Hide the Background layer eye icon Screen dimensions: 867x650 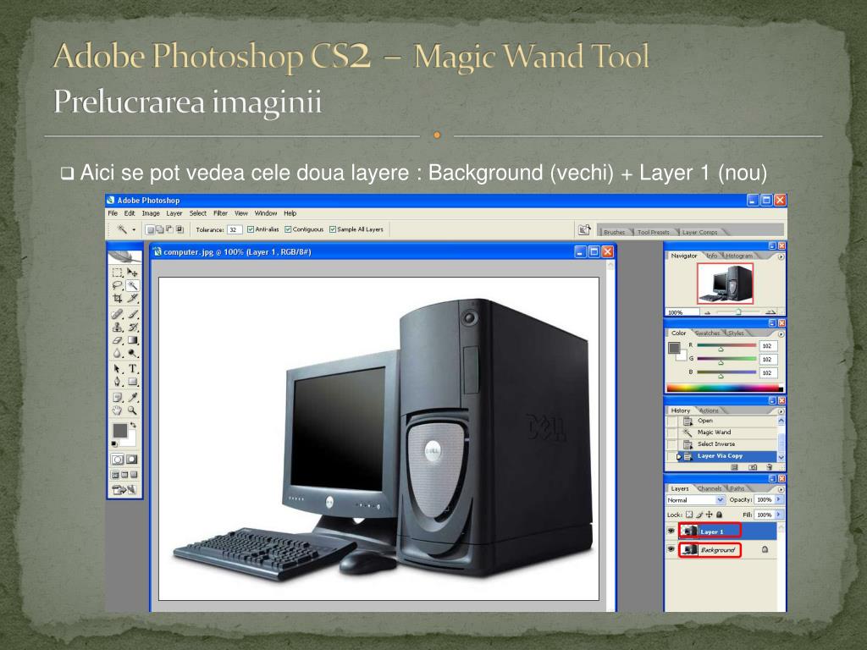point(671,549)
